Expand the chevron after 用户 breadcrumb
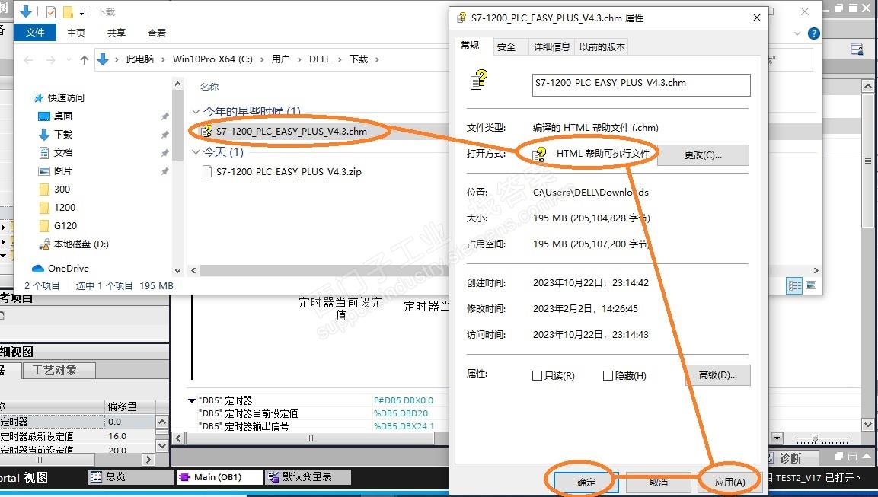This screenshot has width=878, height=497. (x=299, y=59)
